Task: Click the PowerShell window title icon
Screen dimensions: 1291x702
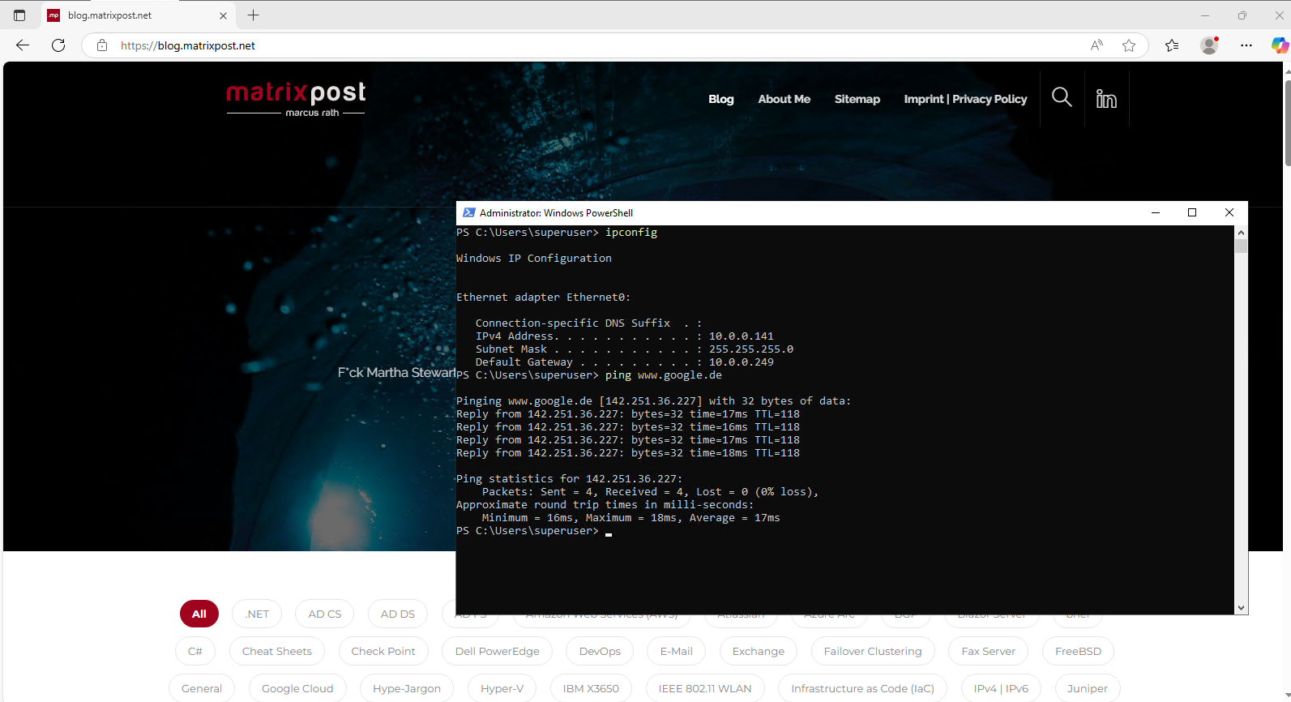Action: pos(468,212)
